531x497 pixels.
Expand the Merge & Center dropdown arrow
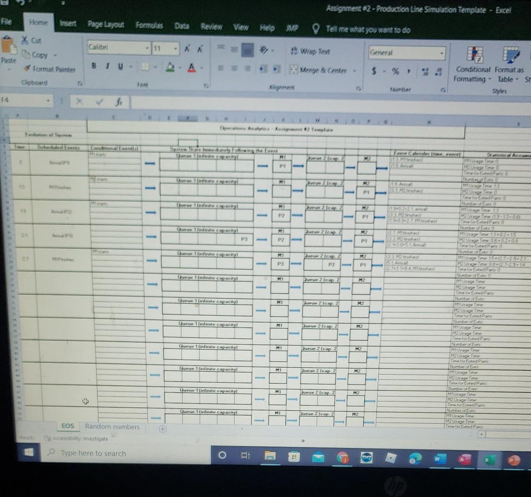[354, 70]
